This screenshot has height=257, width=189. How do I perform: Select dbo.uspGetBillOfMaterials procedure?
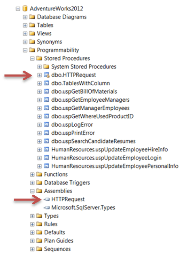tap(84, 92)
